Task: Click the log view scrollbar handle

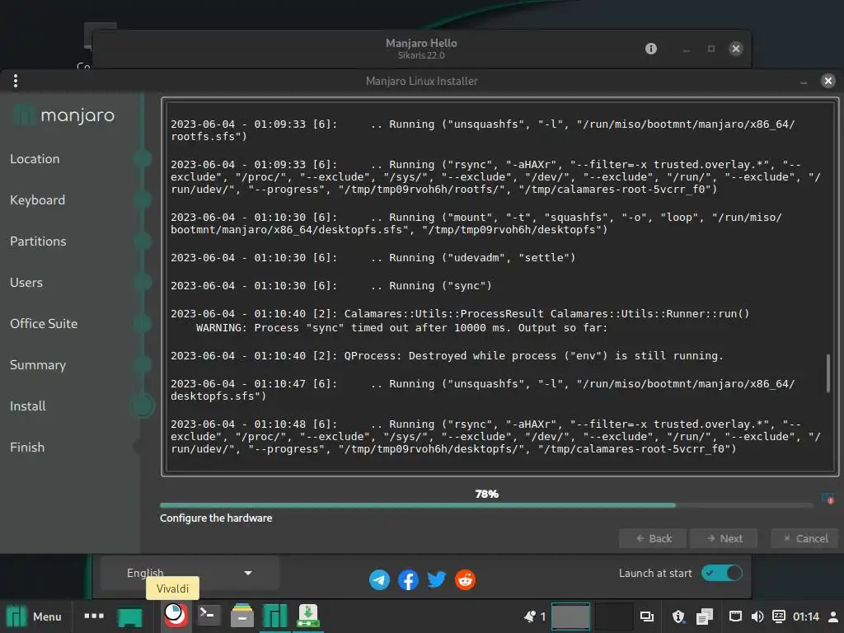Action: 828,373
